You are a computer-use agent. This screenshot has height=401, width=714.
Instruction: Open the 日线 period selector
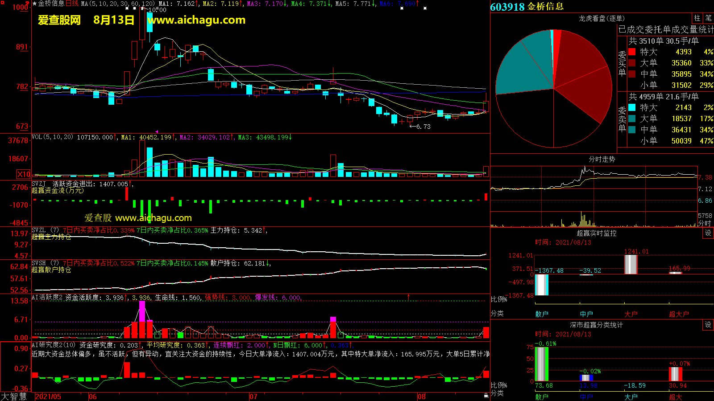[72, 4]
